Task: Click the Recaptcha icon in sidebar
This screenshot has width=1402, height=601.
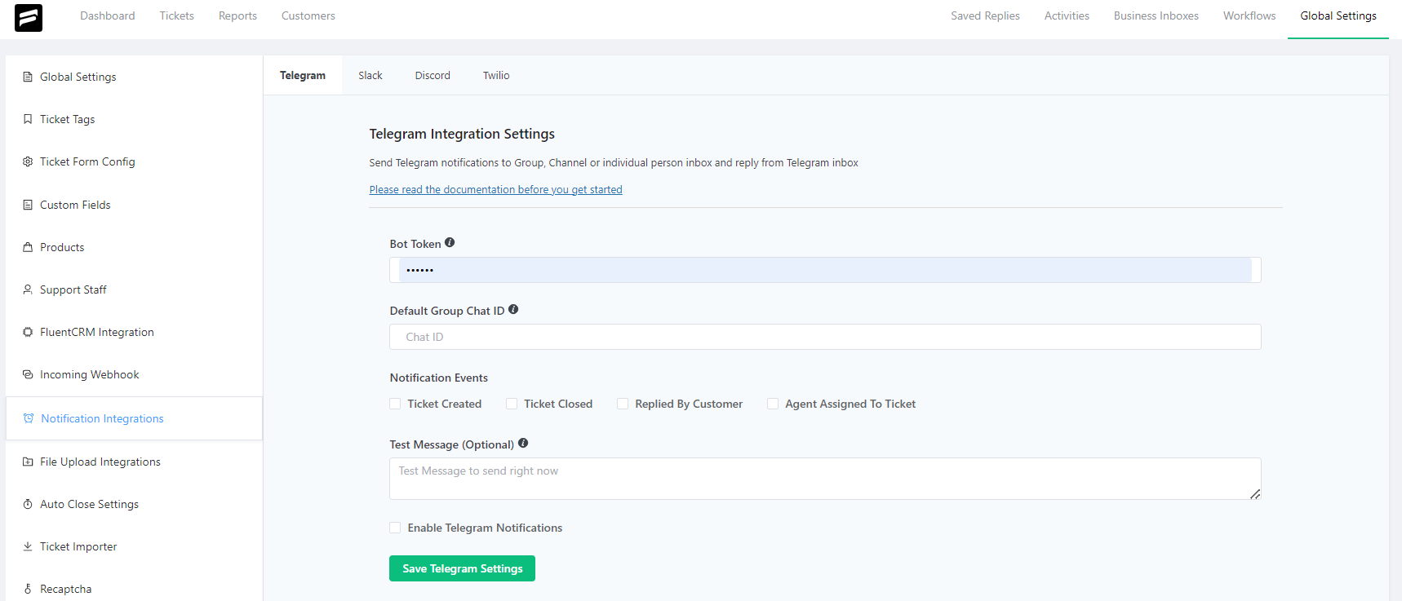Action: (28, 589)
